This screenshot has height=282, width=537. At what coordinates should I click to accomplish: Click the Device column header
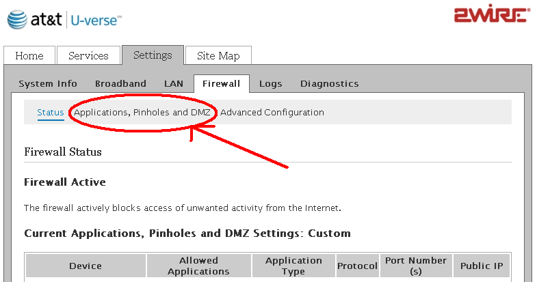click(86, 266)
